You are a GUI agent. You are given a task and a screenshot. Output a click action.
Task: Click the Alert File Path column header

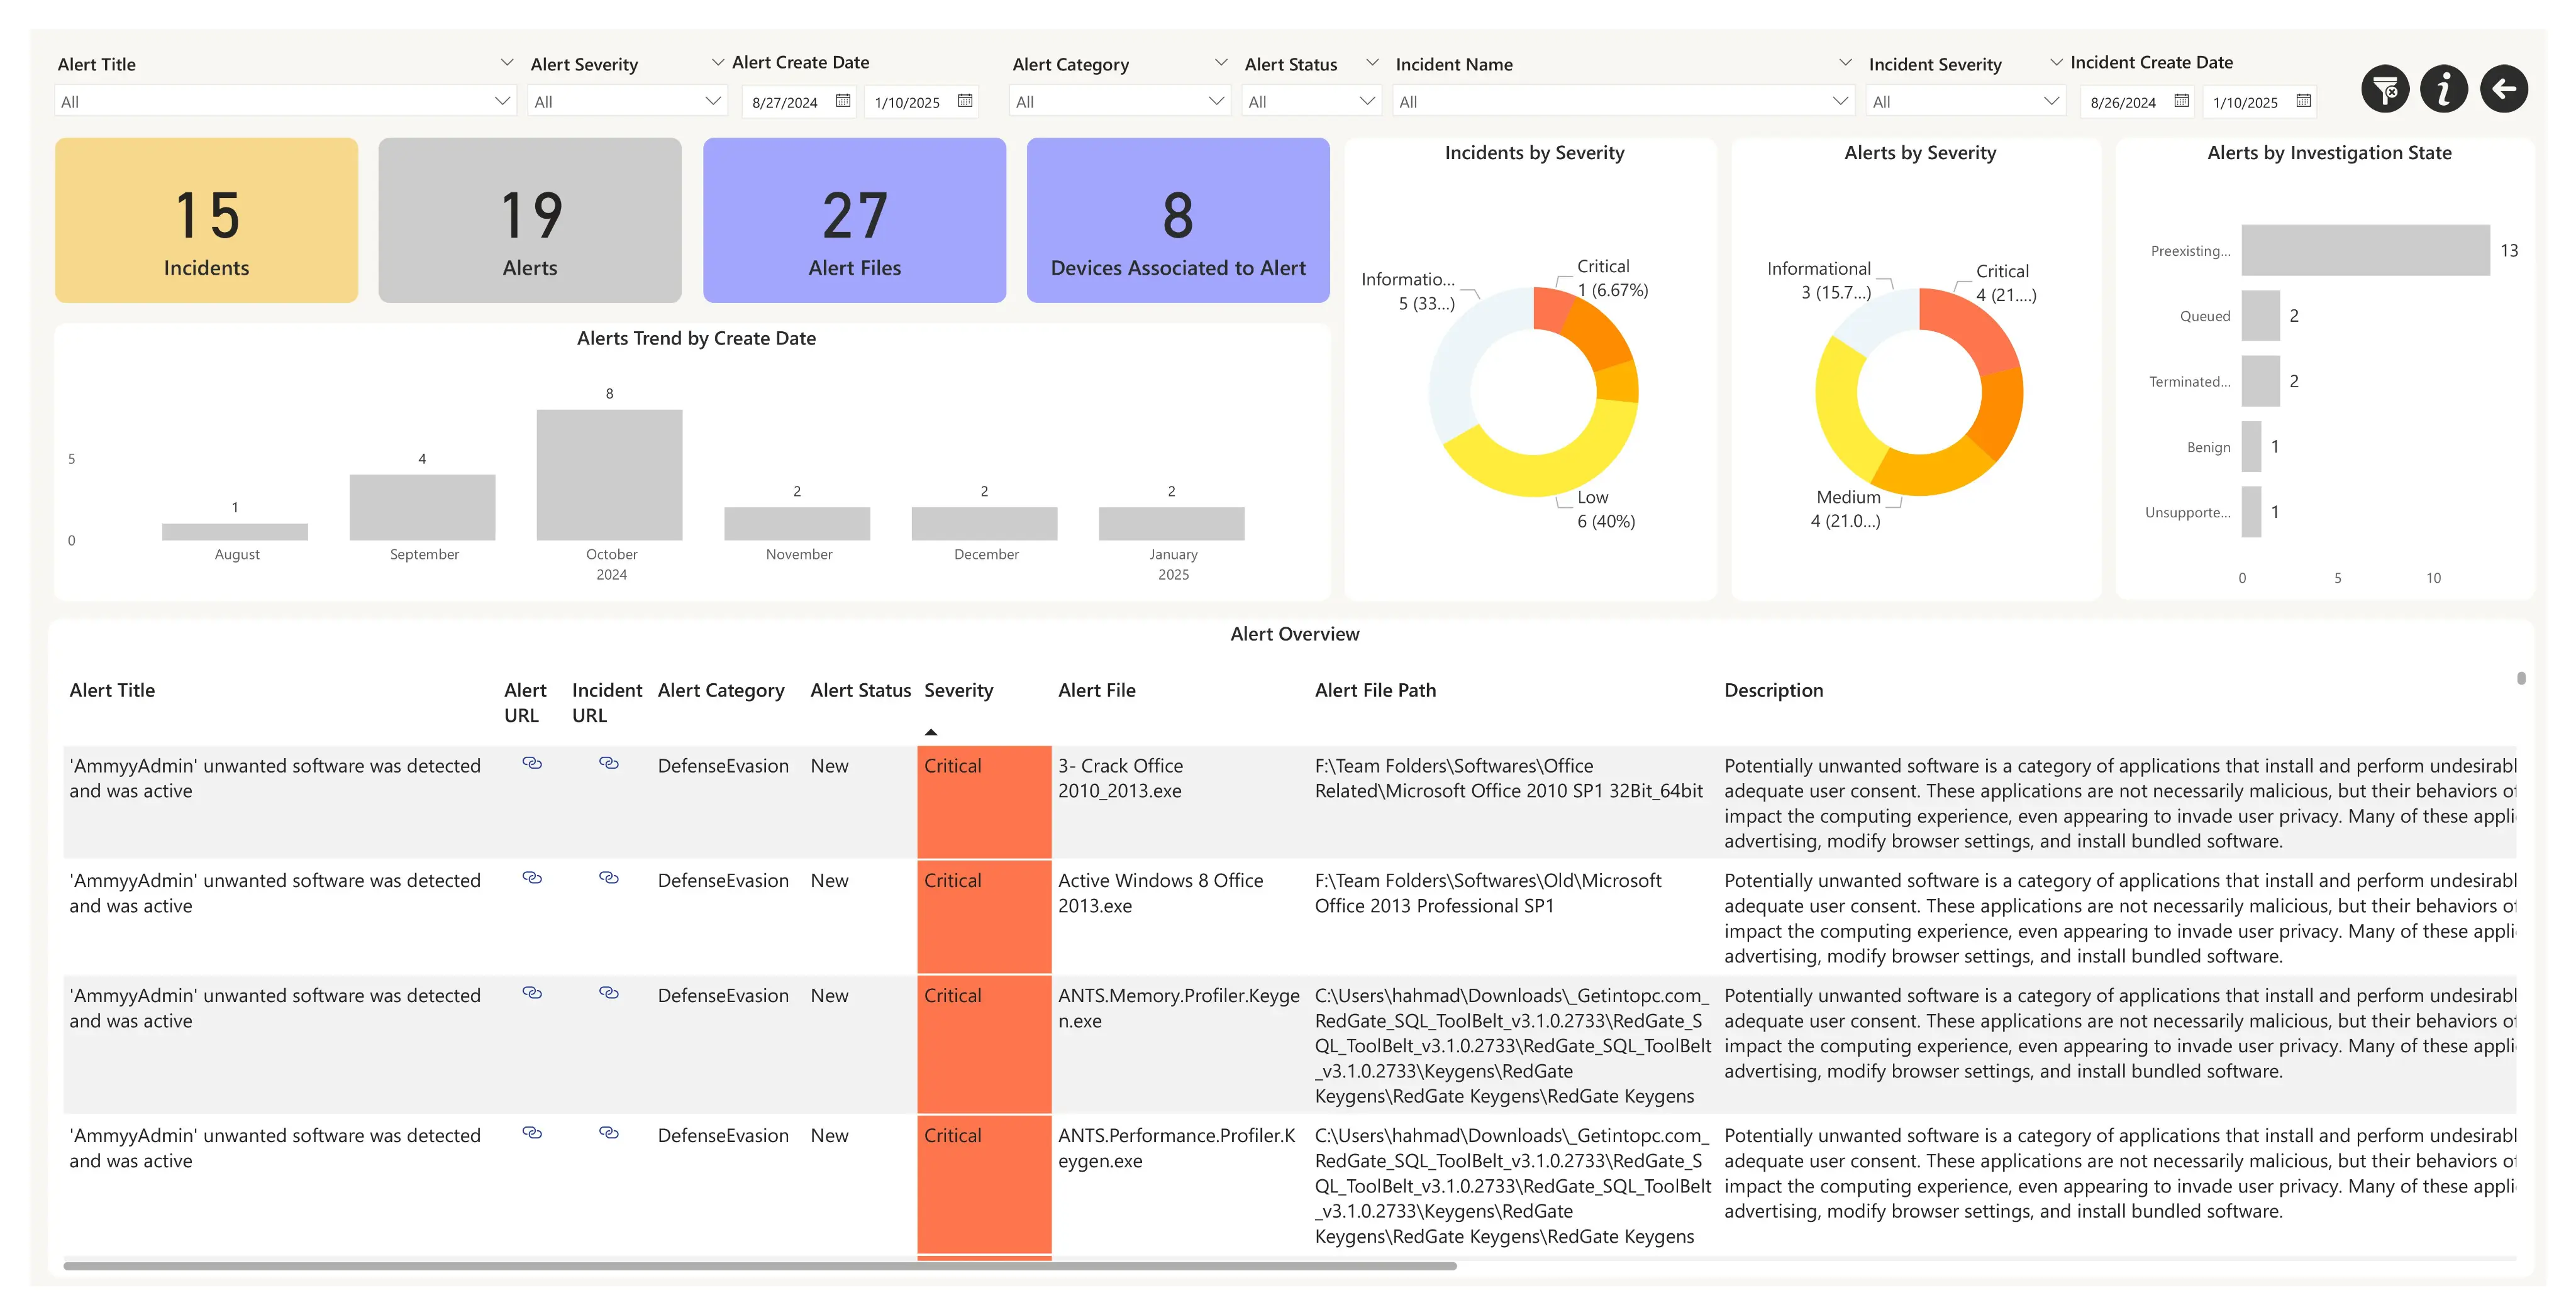pos(1375,690)
